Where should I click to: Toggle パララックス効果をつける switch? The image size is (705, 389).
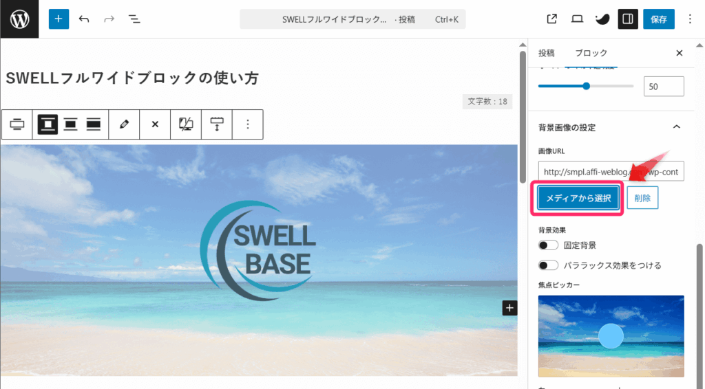(x=548, y=265)
